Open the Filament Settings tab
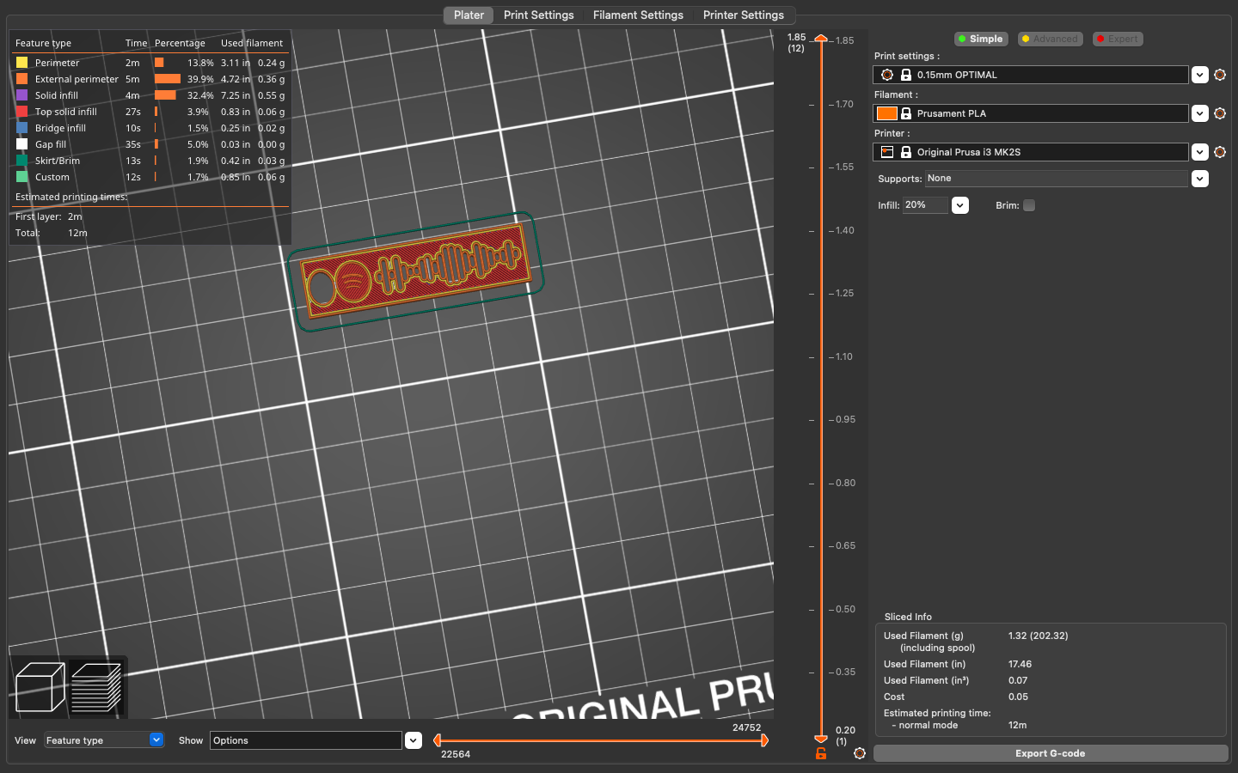1238x773 pixels. [638, 15]
